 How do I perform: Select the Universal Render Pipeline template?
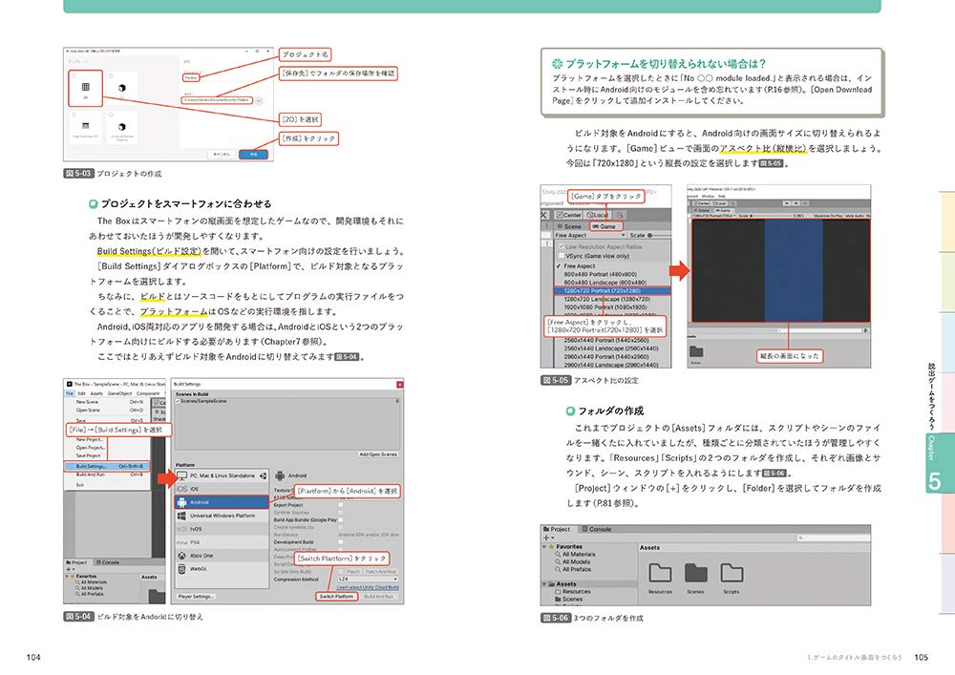122,128
